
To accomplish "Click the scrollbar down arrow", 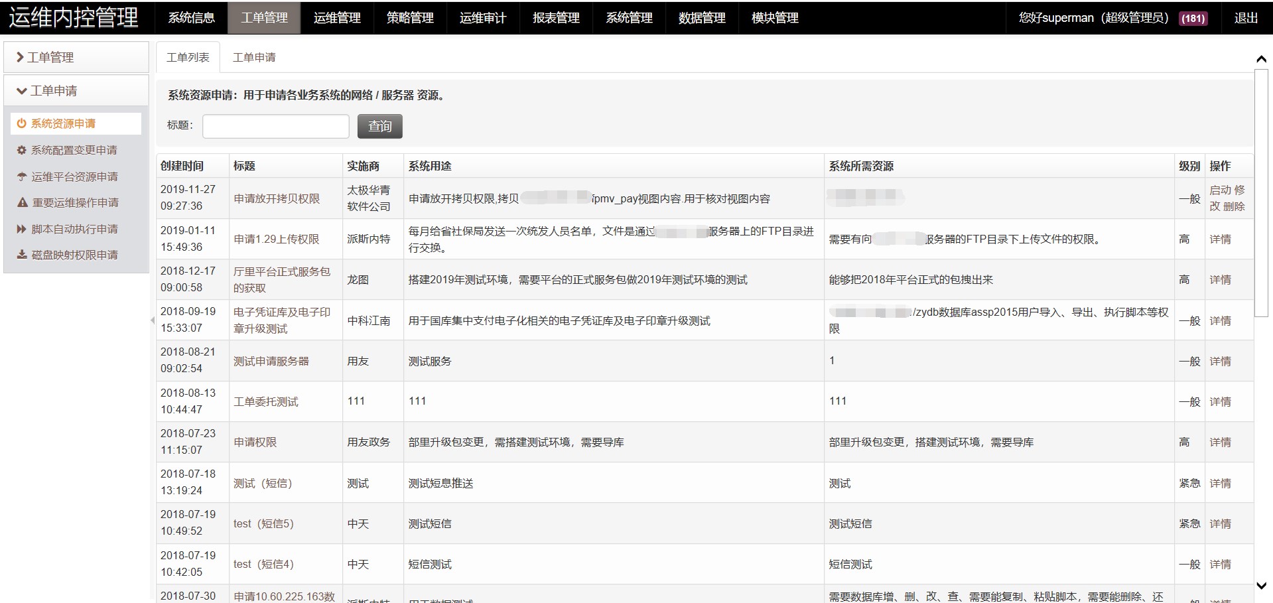I will pos(1261,586).
